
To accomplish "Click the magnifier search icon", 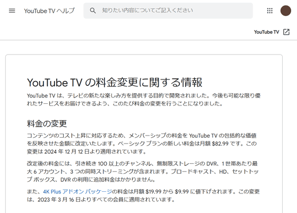I will [93, 11].
